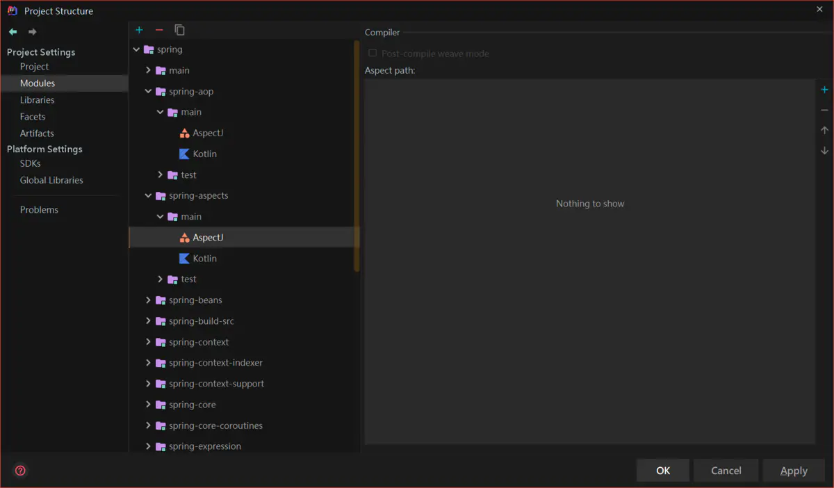This screenshot has height=488, width=834.
Task: Expand the spring-beans module node
Action: point(148,300)
